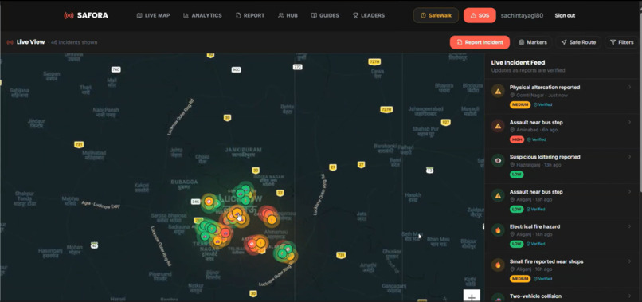Click the warning icon for Aliganj assault
Image resolution: width=642 pixels, height=302 pixels.
point(498,195)
